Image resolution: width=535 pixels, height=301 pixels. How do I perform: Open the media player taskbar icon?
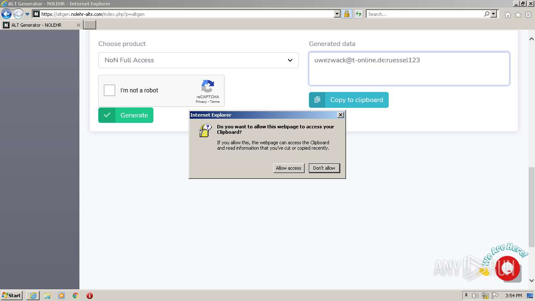click(x=61, y=296)
